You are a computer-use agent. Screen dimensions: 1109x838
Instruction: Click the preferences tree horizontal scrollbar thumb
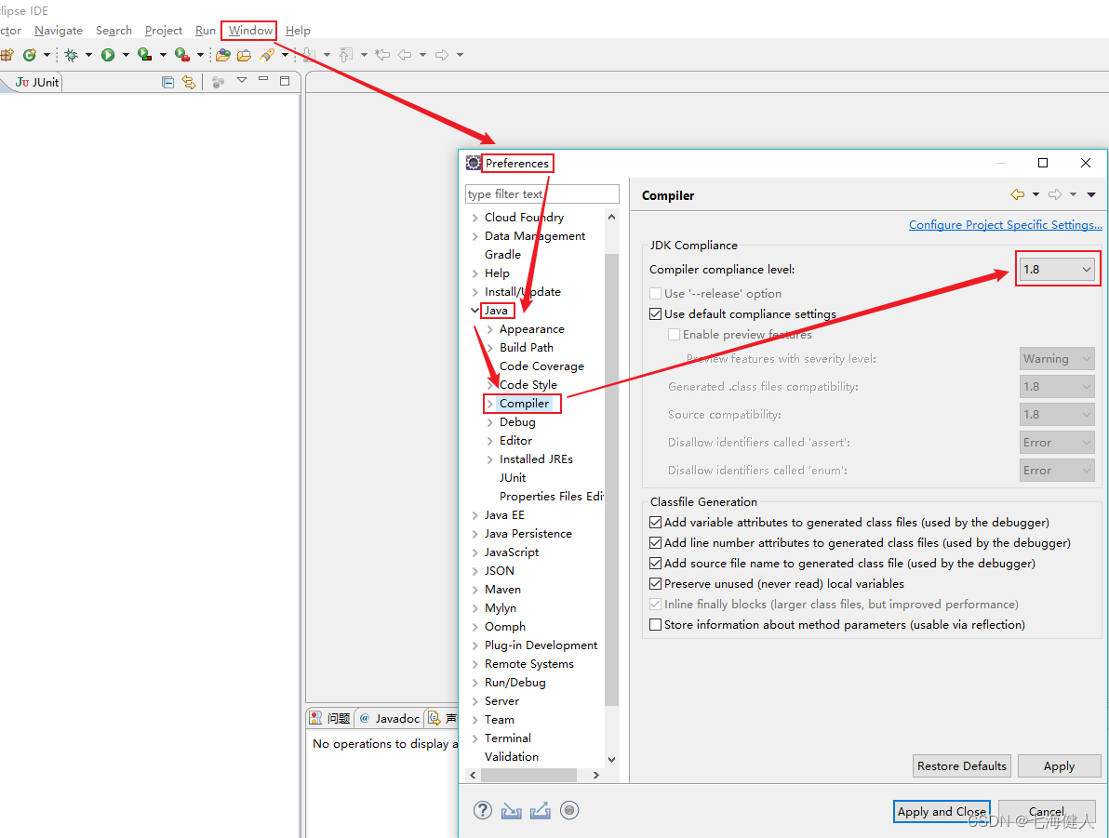tap(528, 775)
